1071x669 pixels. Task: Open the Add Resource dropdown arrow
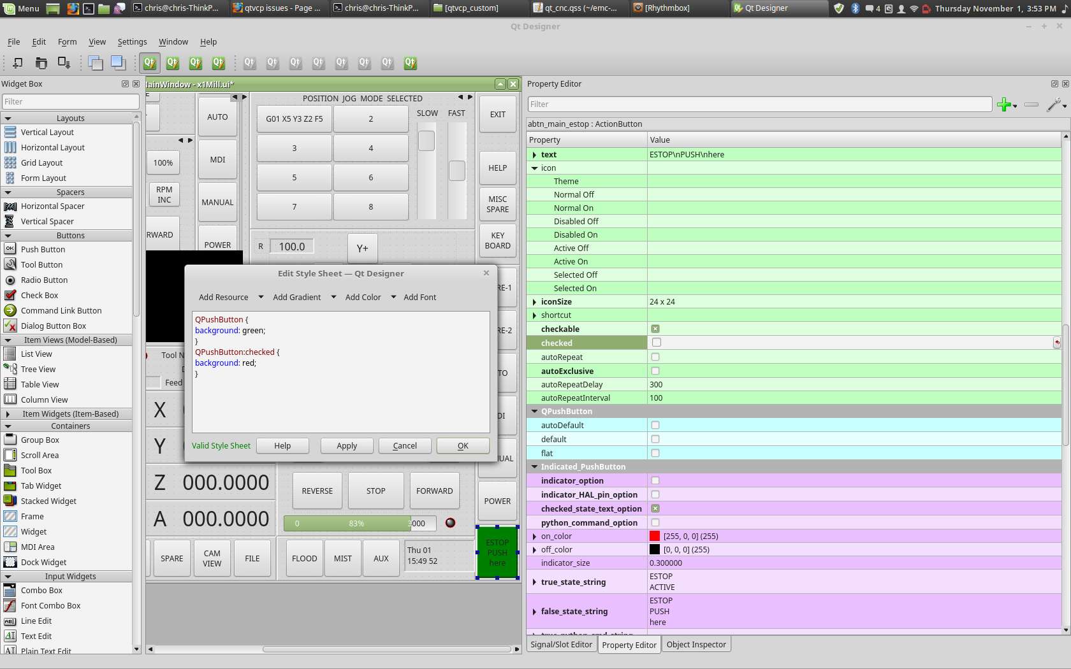(261, 297)
